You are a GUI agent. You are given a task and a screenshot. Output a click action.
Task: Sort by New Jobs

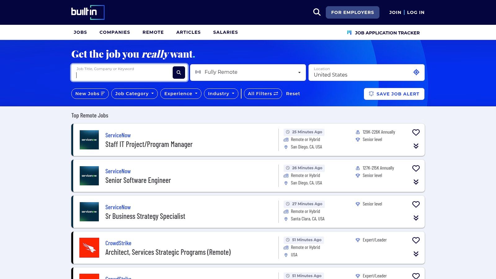point(90,94)
